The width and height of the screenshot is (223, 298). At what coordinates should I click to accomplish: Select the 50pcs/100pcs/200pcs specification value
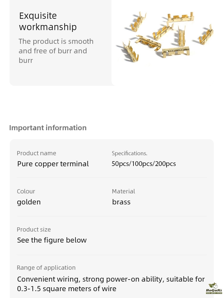pos(144,164)
